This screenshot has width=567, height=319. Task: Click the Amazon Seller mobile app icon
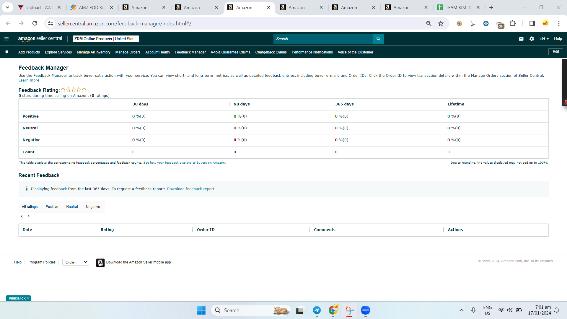click(x=100, y=263)
